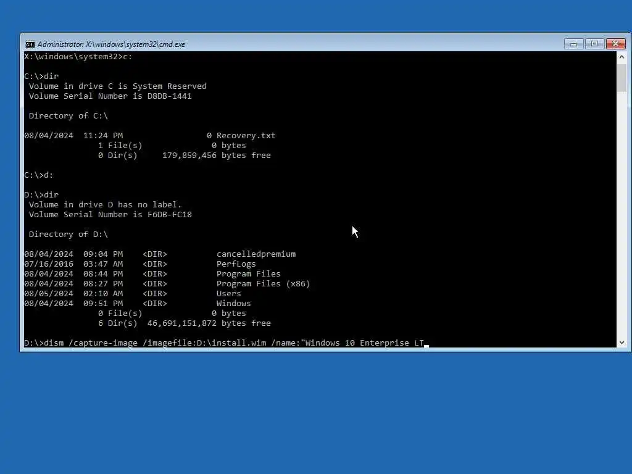Screen dimensions: 632x474
Task: Click the 'X:\windows\system32>c:' prompt line
Action: [78, 57]
